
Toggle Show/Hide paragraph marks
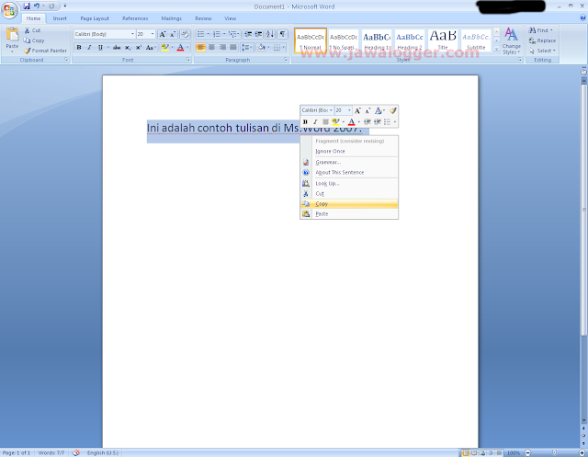click(x=282, y=34)
